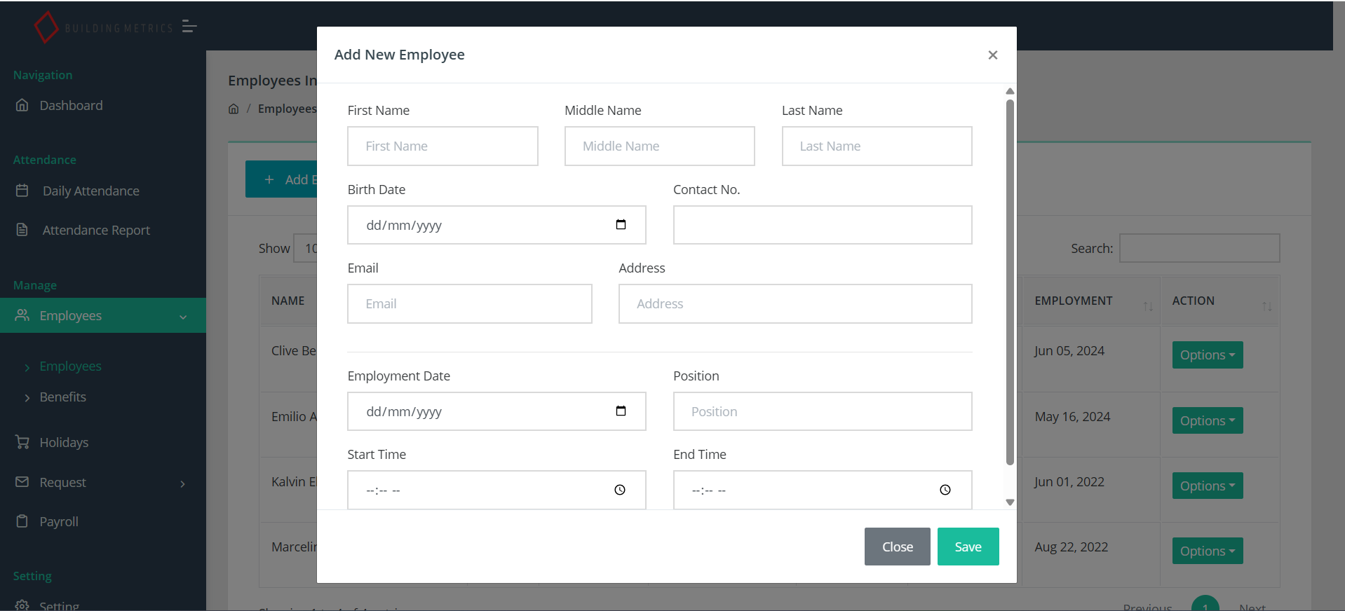Toggle the sidebar hamburger menu icon
This screenshot has width=1345, height=611.
pos(189,27)
